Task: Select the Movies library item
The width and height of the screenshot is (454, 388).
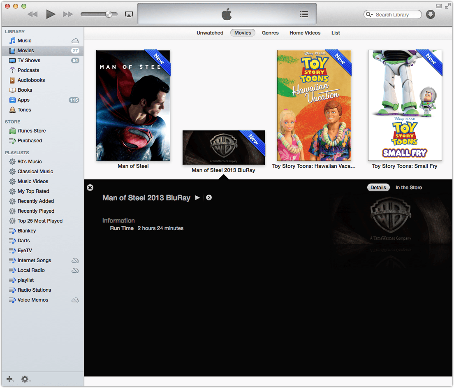Action: point(42,51)
